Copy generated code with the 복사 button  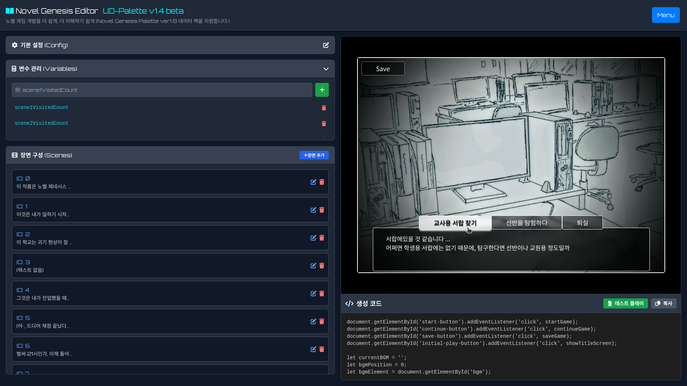tap(664, 303)
